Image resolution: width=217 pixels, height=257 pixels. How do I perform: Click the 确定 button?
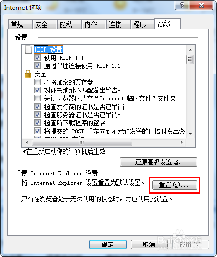tap(108, 244)
